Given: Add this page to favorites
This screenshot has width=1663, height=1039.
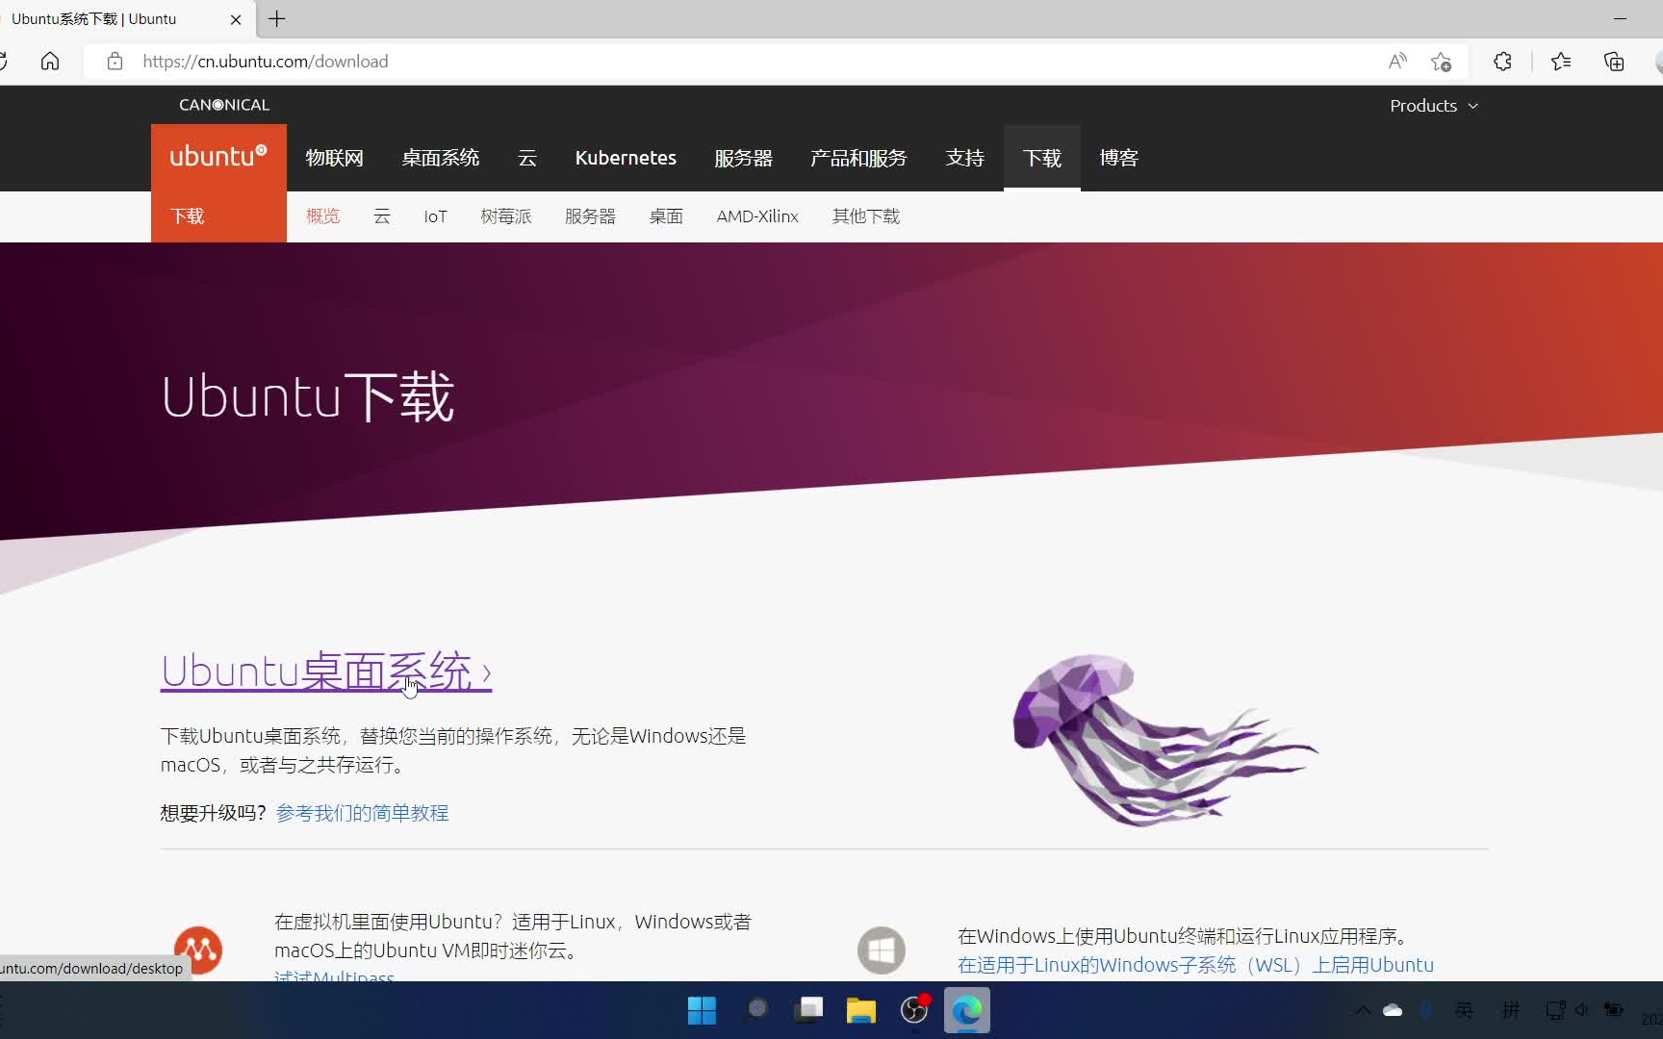Looking at the screenshot, I should 1442,61.
